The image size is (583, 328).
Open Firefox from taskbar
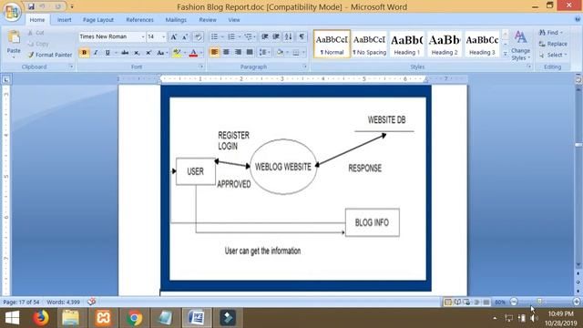pos(41,318)
